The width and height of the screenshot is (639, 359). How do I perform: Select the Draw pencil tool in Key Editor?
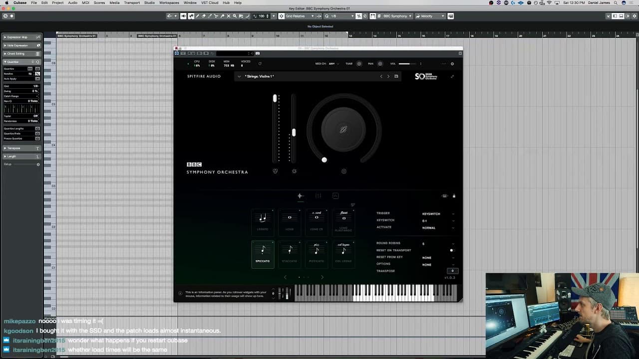pos(197,16)
